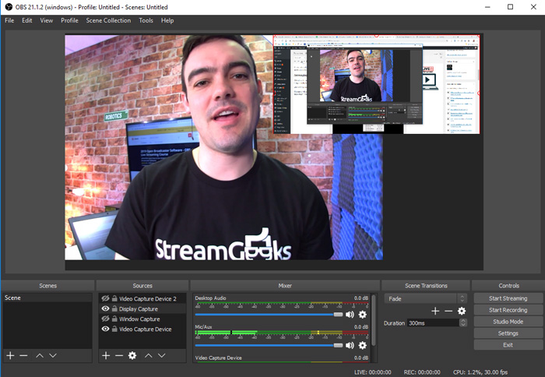Open the Tools menu
The height and width of the screenshot is (377, 545).
[146, 20]
